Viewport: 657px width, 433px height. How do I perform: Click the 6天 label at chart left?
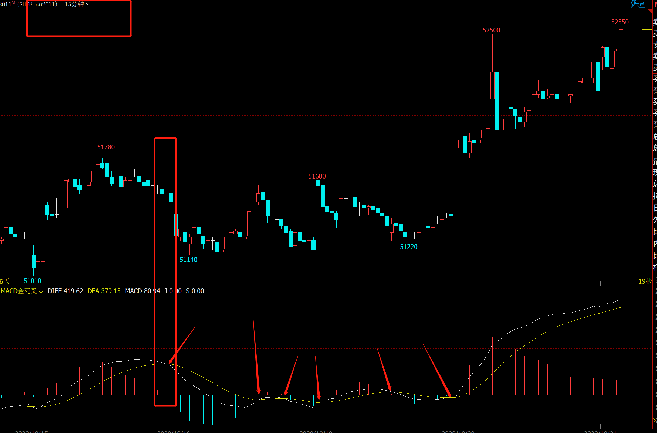coord(5,281)
